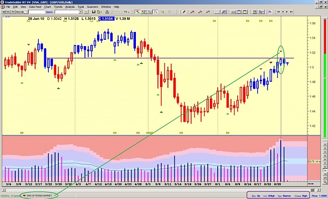Click the horizontal scrollbar thumb

[x=313, y=190]
